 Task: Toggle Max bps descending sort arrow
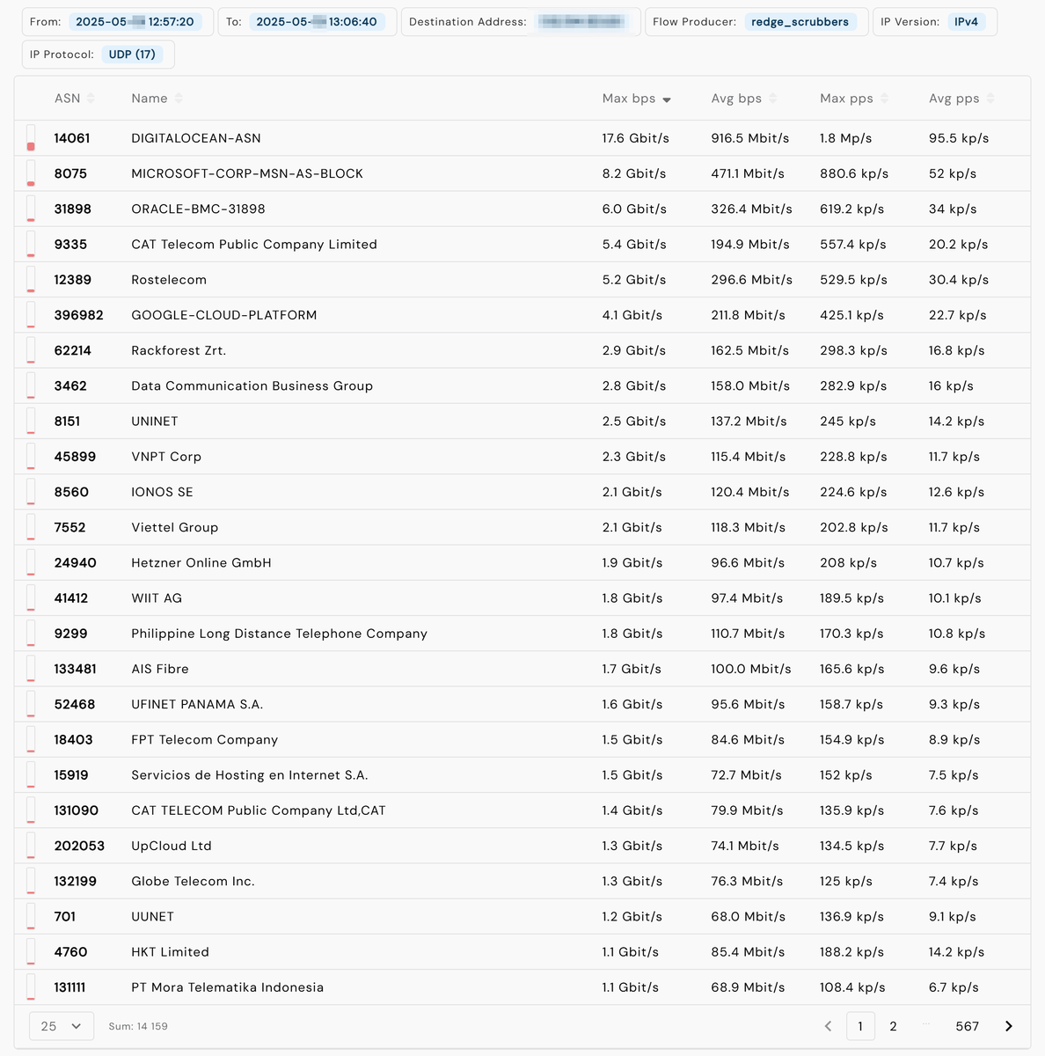[x=667, y=99]
